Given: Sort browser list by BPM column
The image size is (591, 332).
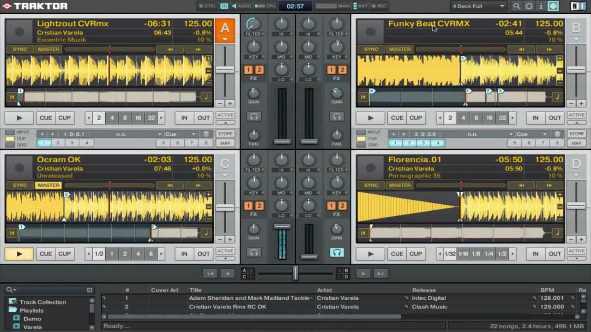Looking at the screenshot, I should pyautogui.click(x=547, y=290).
